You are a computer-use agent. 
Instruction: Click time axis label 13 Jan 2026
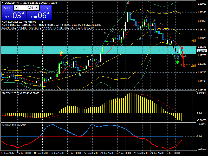[7, 153]
